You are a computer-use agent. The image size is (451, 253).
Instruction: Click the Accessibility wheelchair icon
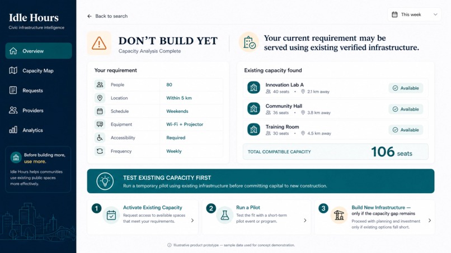pos(100,137)
